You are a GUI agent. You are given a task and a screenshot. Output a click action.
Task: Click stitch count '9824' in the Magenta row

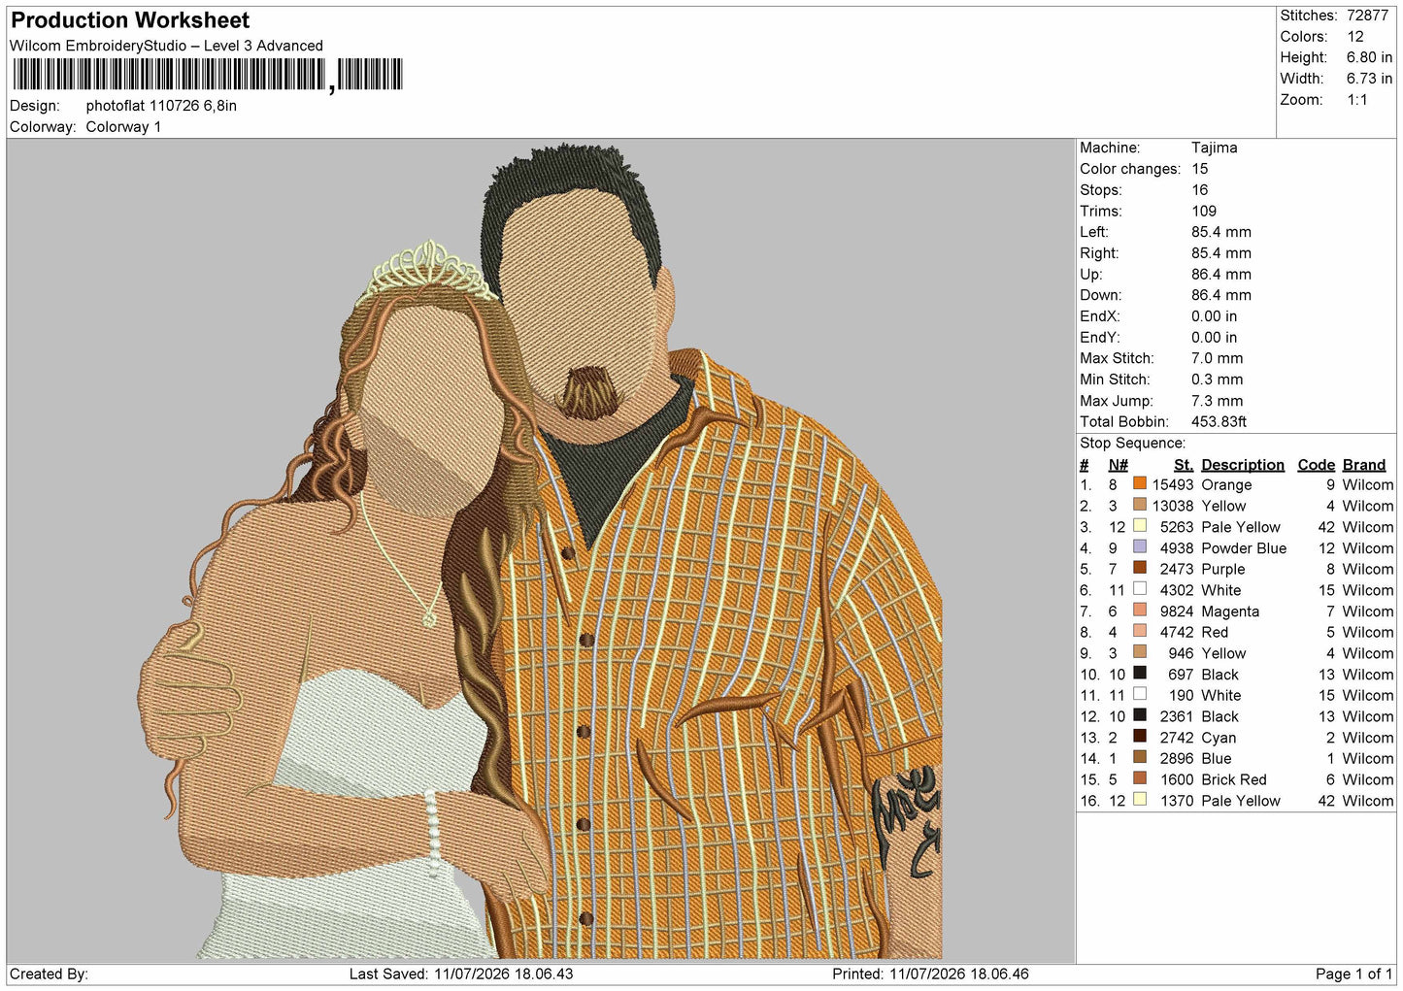click(x=1177, y=611)
